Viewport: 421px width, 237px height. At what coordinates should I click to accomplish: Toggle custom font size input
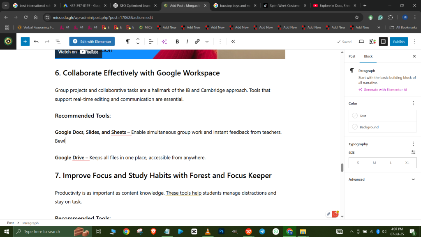(x=413, y=152)
